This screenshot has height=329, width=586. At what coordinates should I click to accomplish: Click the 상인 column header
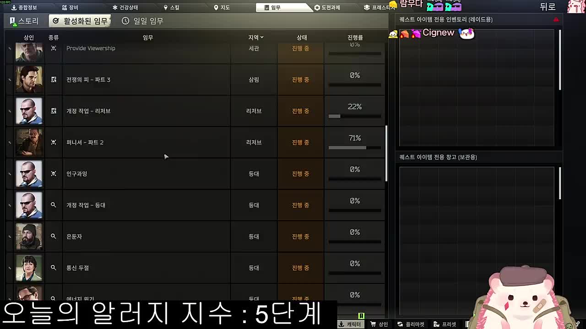[29, 37]
